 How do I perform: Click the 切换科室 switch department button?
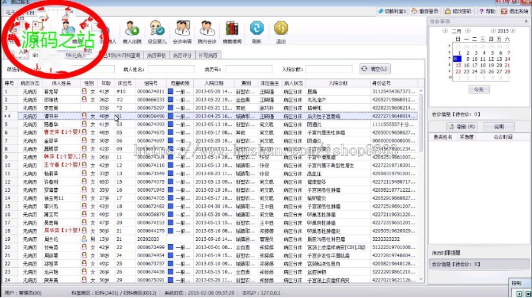[x=392, y=11]
